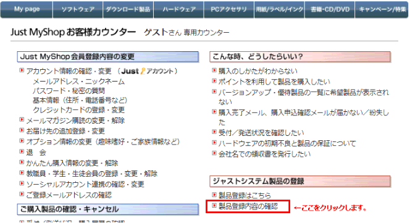Click bullet icon beside アカウント情報の確認・変更

point(22,70)
